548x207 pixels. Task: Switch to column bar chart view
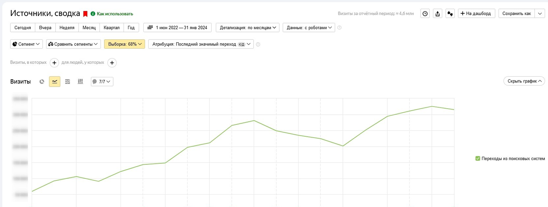(x=80, y=82)
